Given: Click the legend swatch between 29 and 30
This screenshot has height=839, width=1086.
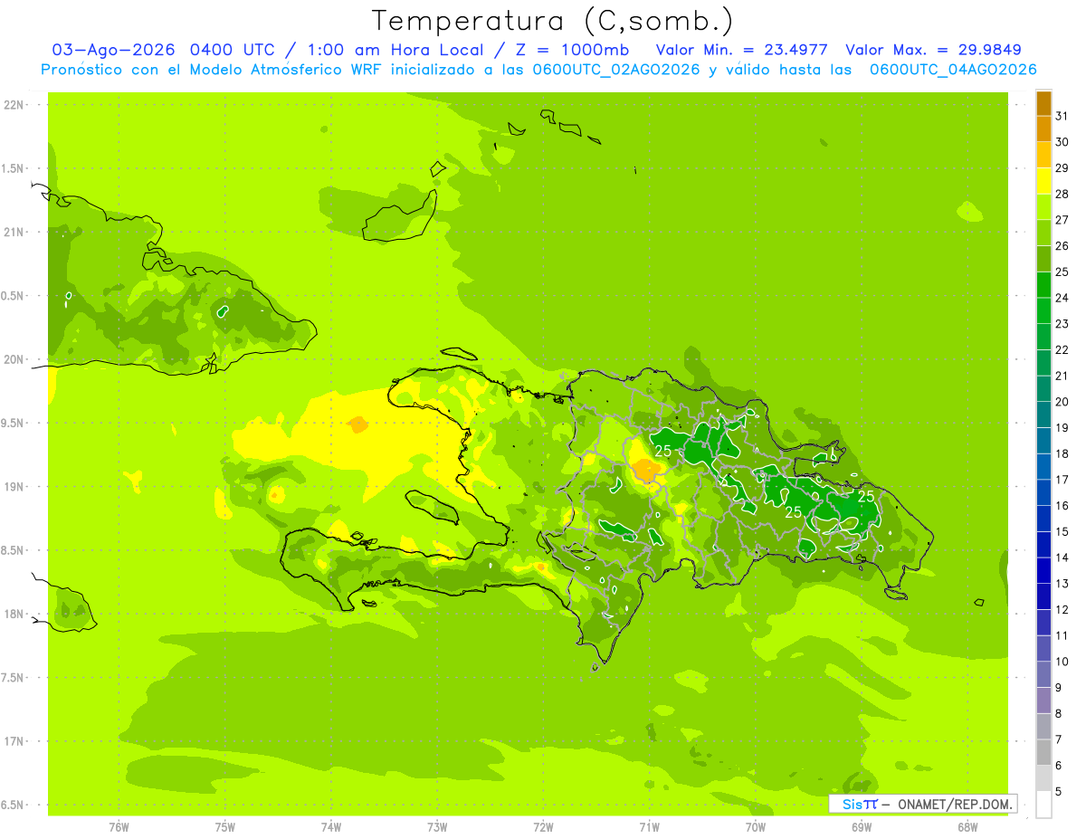Looking at the screenshot, I should (1043, 155).
